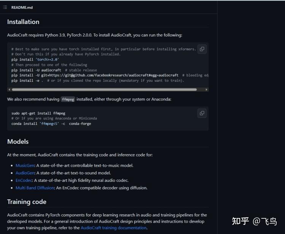Copy the pip install code block

click(x=202, y=49)
